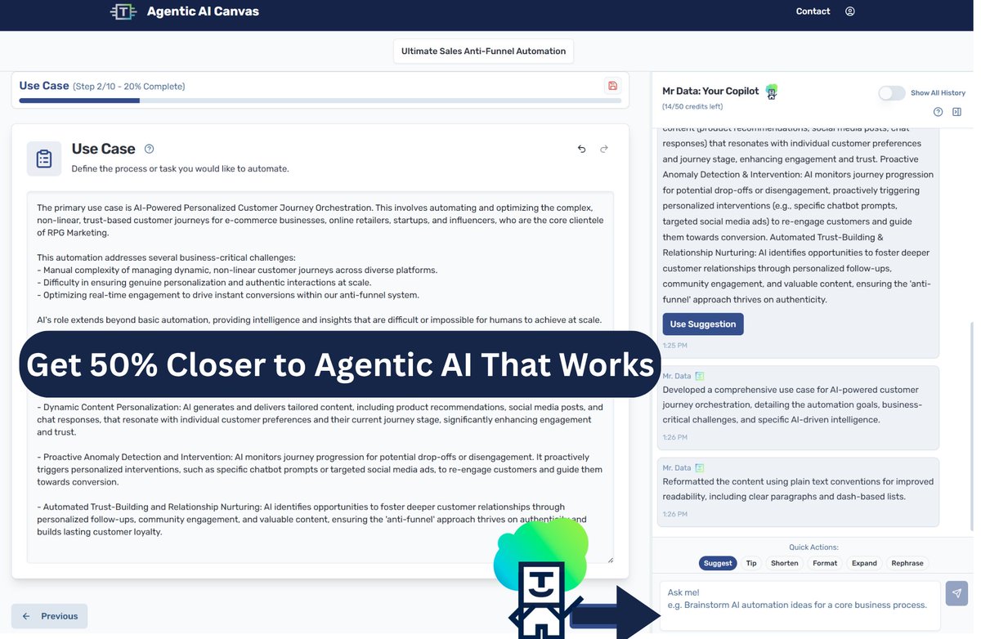This screenshot has height=639, width=981.
Task: Click the clipboard icon next to Use Case
Action: (x=44, y=159)
